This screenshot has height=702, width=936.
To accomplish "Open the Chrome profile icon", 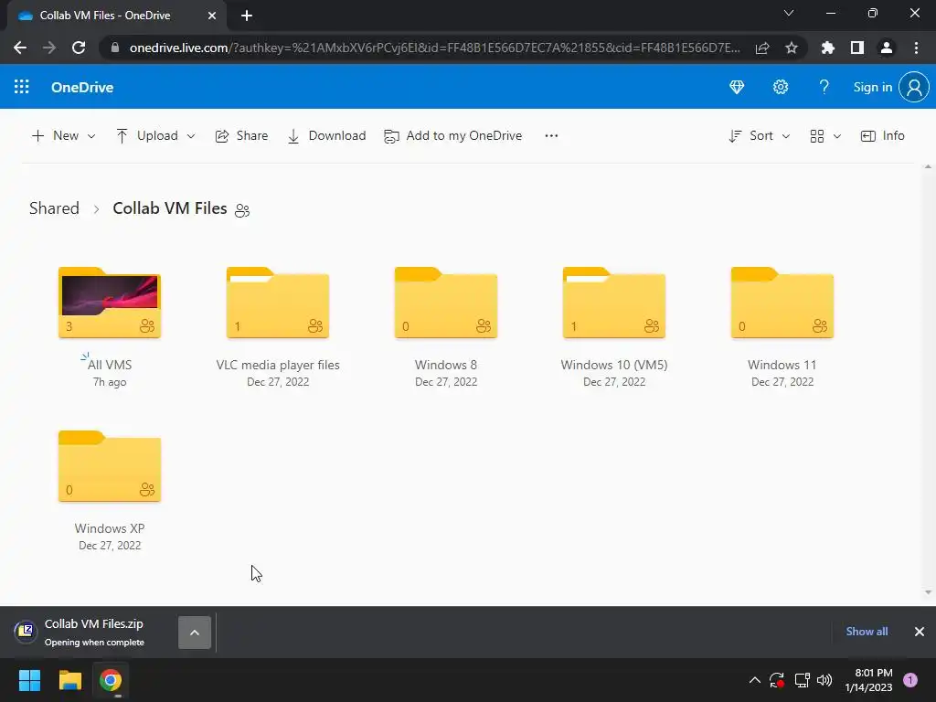I will (887, 48).
